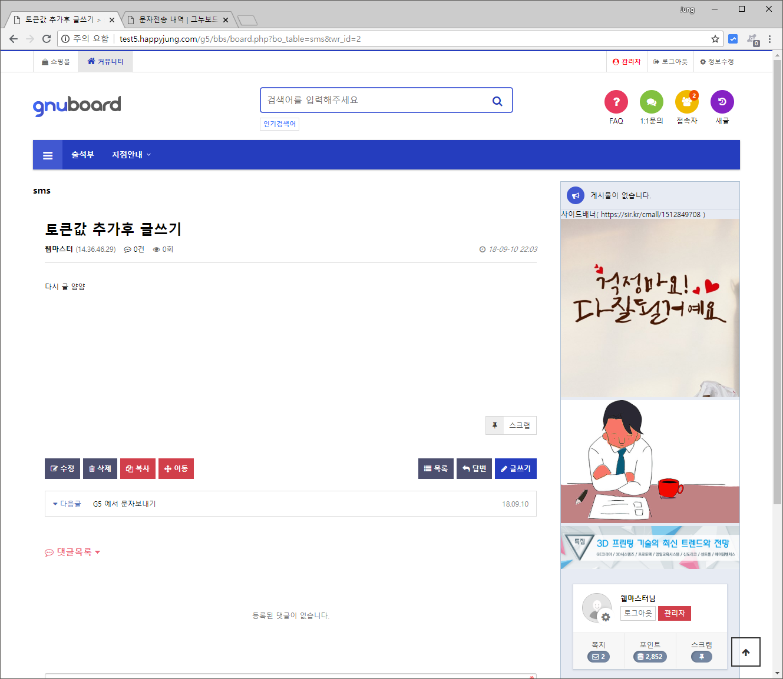Open the hamburger navigation menu

coord(47,155)
